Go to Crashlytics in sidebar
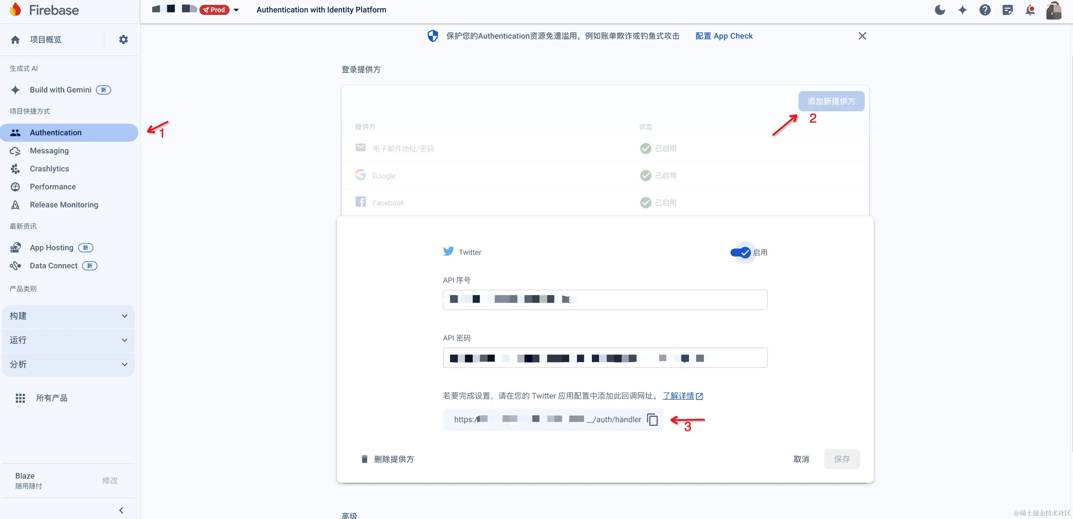1073x519 pixels. (x=49, y=168)
